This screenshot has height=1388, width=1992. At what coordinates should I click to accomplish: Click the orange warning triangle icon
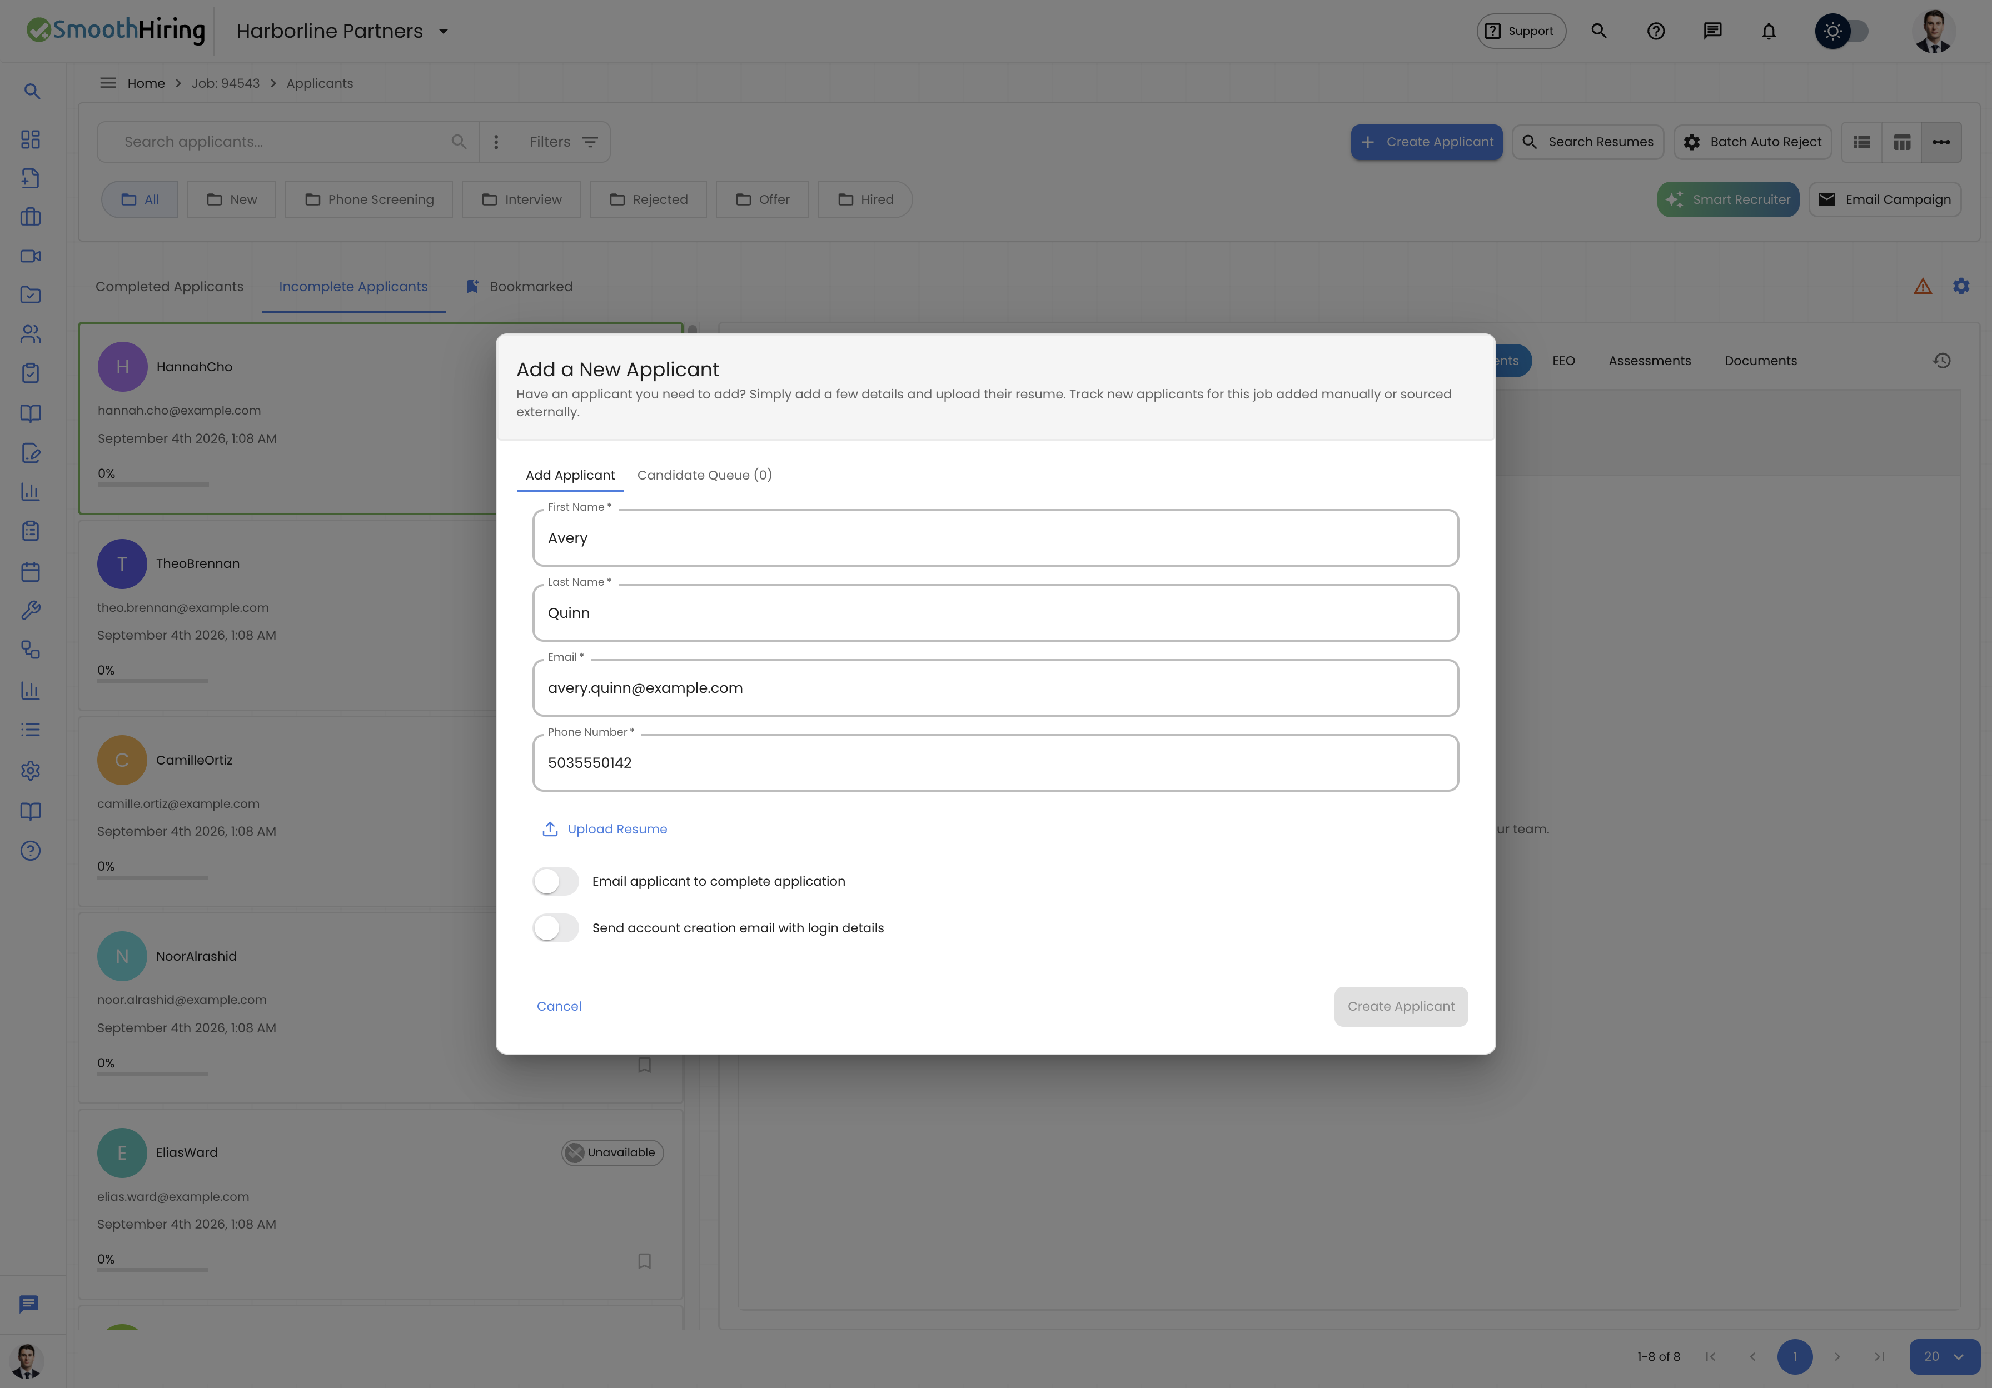(1923, 286)
